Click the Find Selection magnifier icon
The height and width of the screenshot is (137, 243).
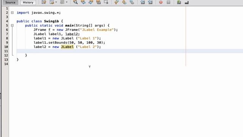click(76, 2)
